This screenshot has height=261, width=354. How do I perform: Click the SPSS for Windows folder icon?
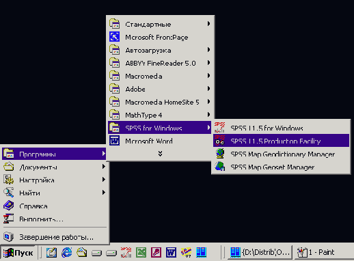pyautogui.click(x=114, y=128)
